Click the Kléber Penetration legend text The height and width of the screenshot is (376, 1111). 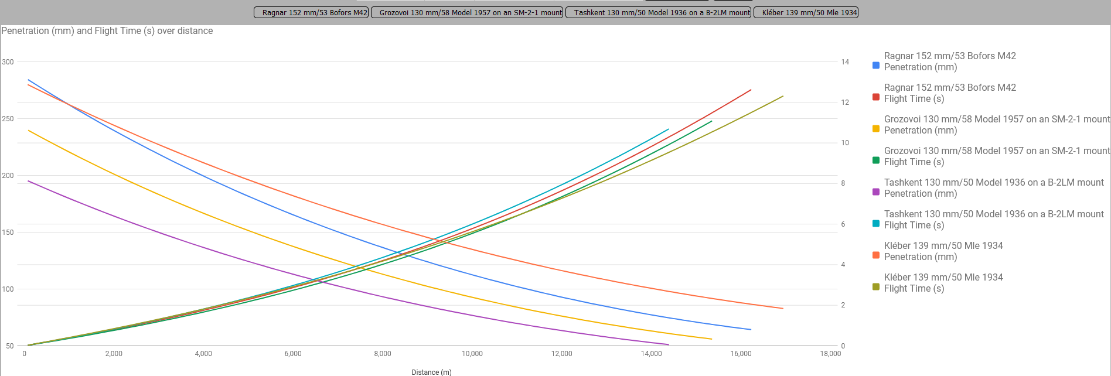pyautogui.click(x=943, y=251)
